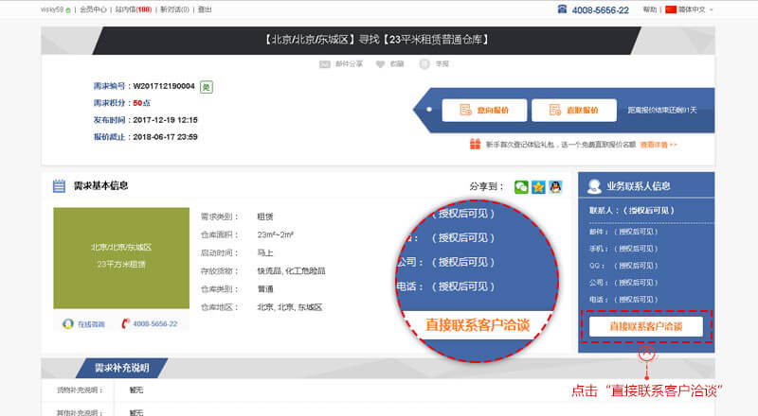
Task: Click the 收藏 heart icon
Action: (x=382, y=64)
